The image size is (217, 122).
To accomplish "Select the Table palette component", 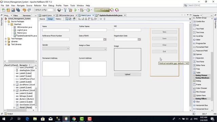I will pyautogui.click(x=197, y=73).
